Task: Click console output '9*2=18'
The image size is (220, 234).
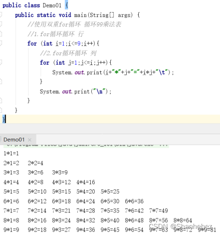Action: point(37,229)
